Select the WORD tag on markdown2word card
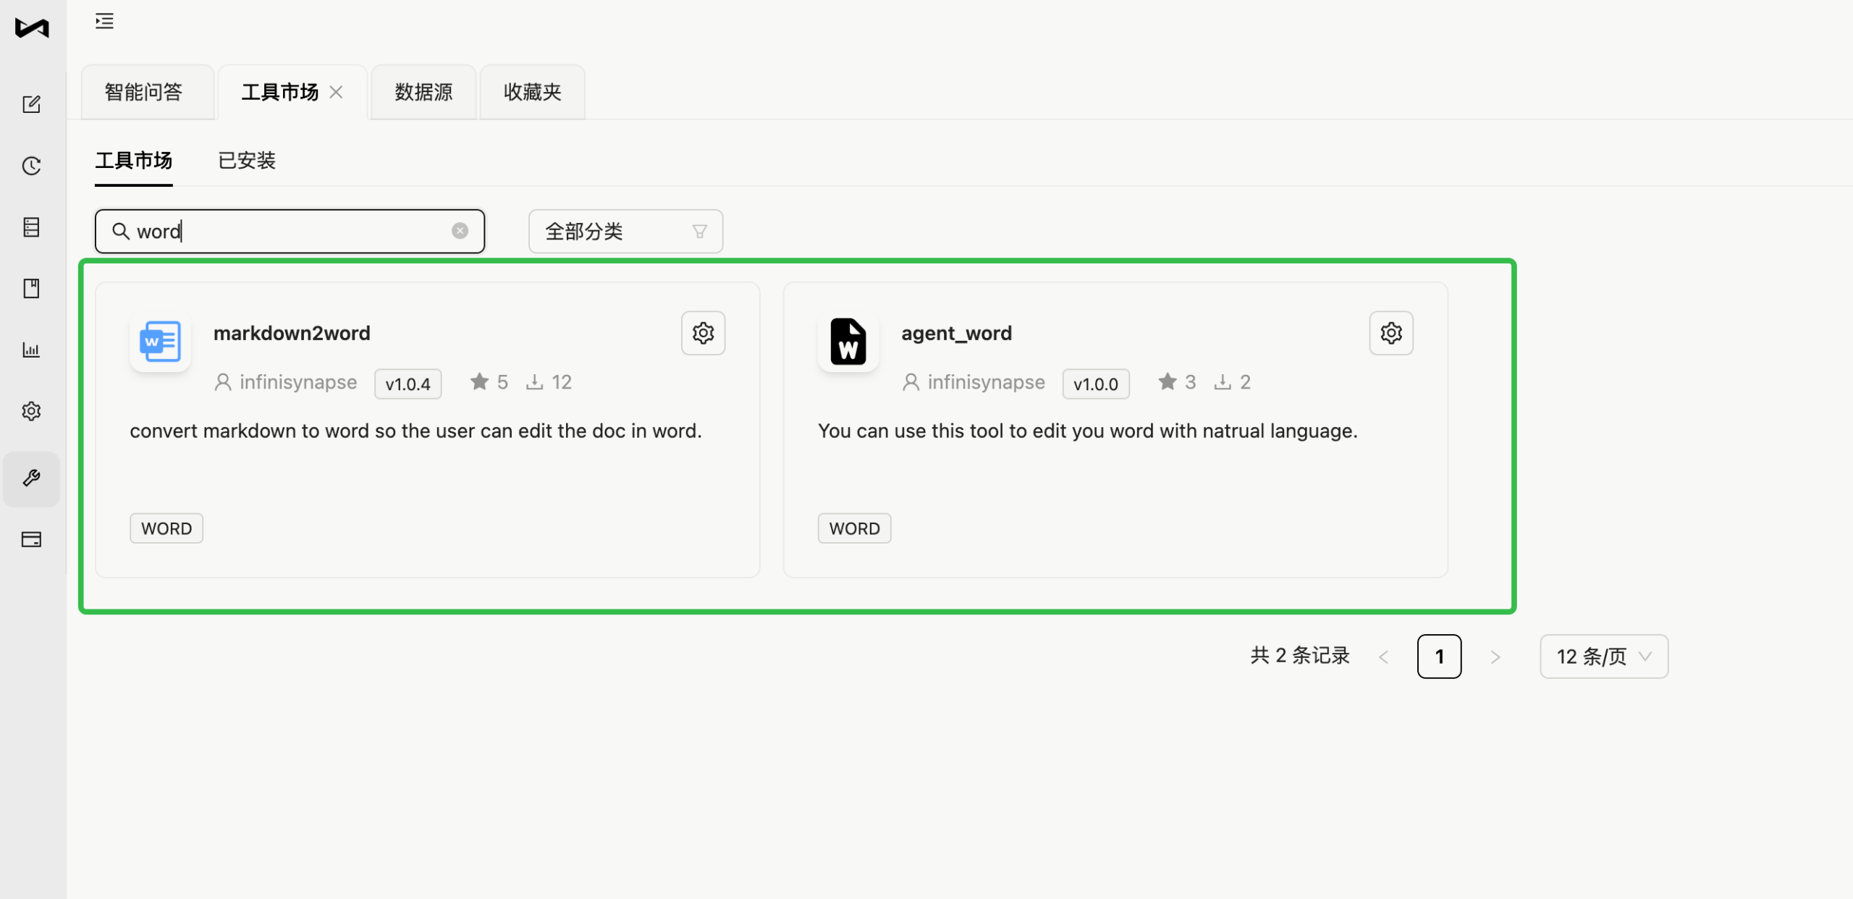1853x899 pixels. click(166, 528)
